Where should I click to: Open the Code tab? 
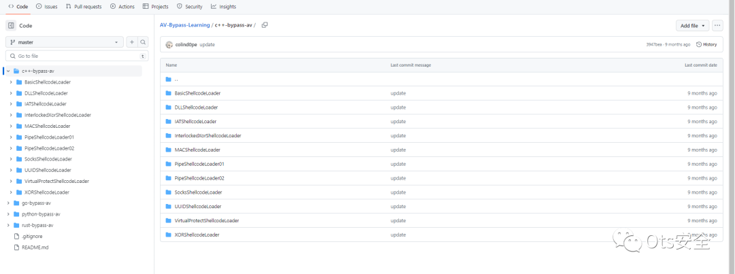click(19, 7)
